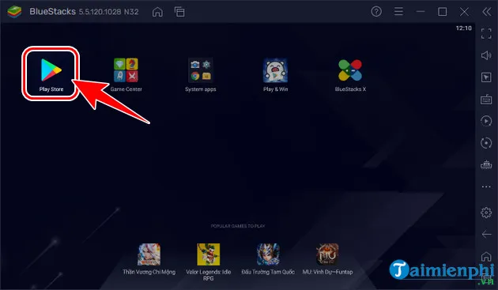This screenshot has height=290, width=498.
Task: Open the help question mark icon
Action: click(376, 12)
